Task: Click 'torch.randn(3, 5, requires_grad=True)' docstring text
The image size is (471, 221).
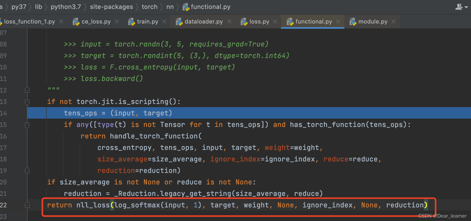Action: (191, 44)
